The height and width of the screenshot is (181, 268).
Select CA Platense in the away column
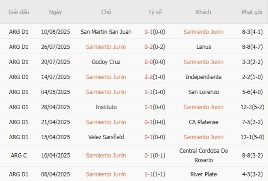[x=203, y=122]
